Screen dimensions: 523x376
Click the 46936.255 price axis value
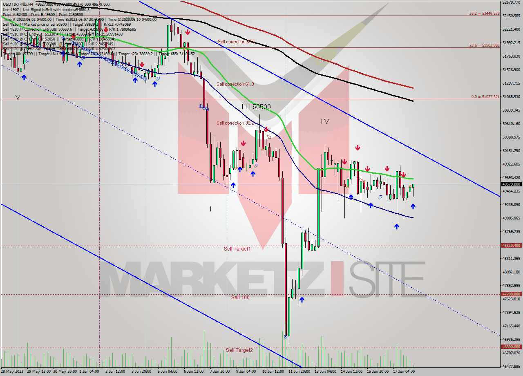pos(511,340)
